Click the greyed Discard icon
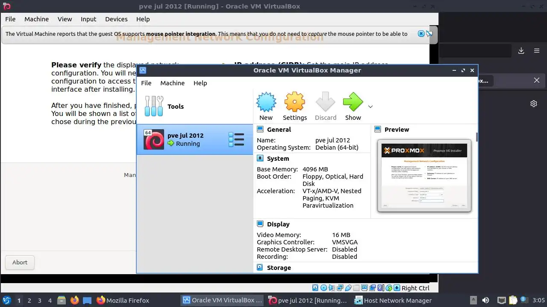 coord(326,102)
